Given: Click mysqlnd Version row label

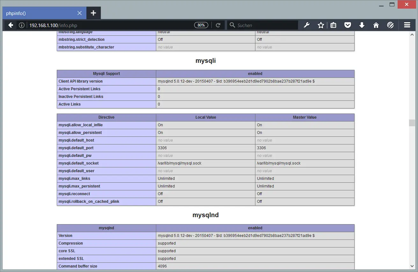Looking at the screenshot, I should [x=65, y=236].
